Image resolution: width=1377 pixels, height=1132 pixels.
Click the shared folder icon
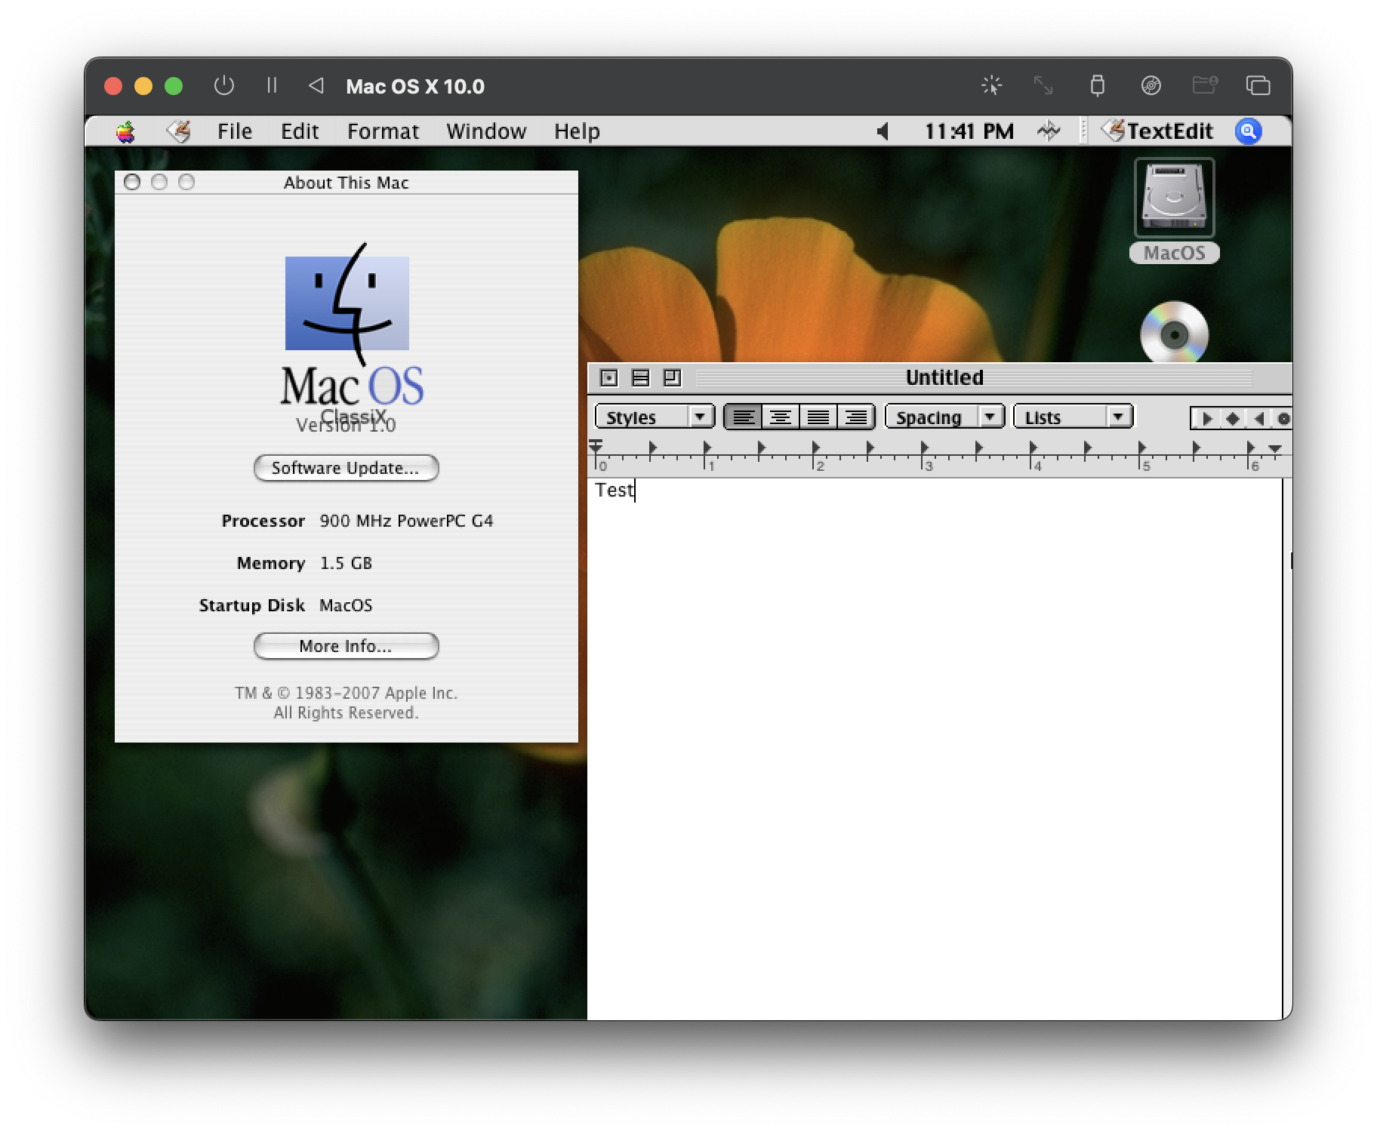click(1205, 85)
